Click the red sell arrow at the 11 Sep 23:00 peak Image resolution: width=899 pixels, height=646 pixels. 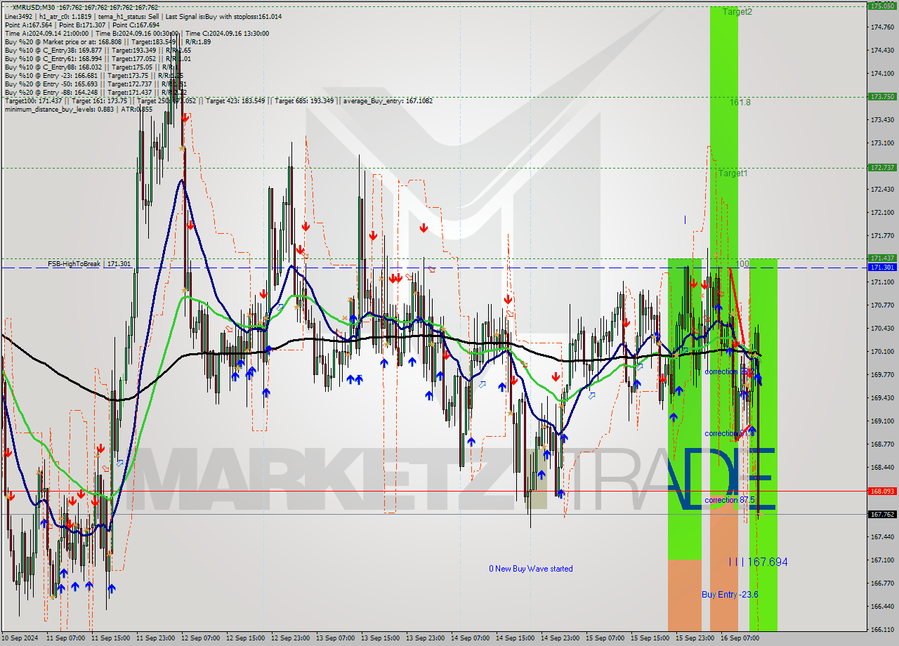click(185, 118)
